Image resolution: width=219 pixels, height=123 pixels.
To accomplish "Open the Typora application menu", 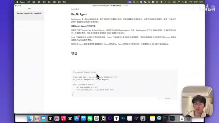I will (23, 2).
